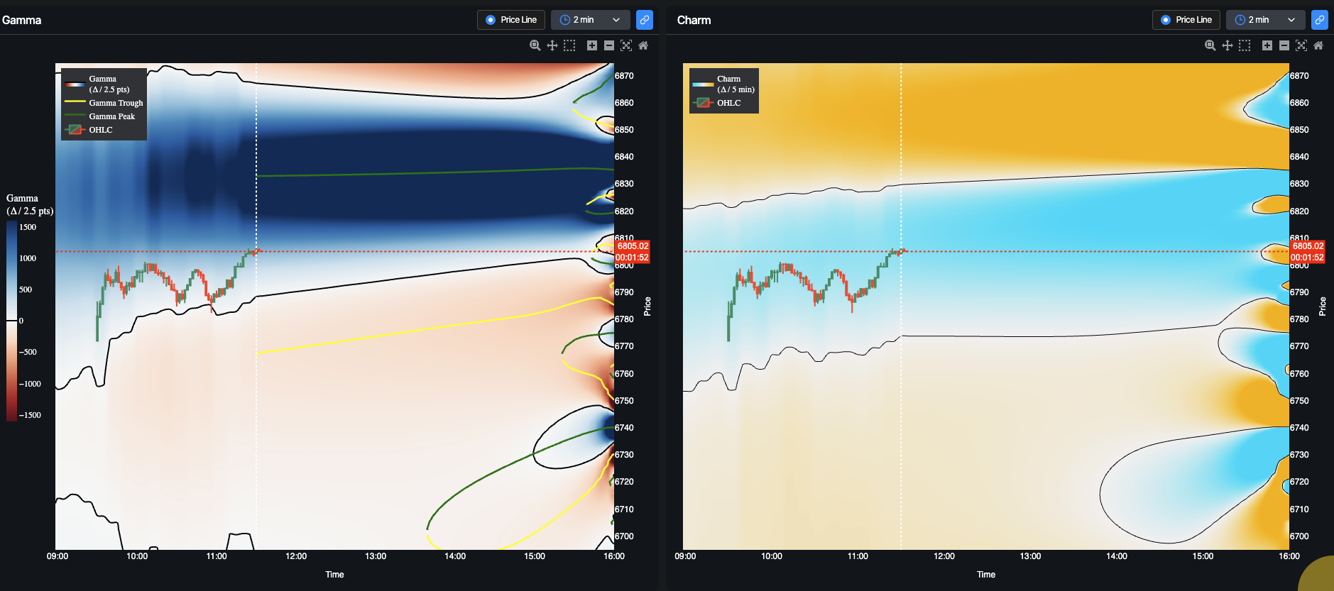The height and width of the screenshot is (591, 1334).
Task: Open 2 min interval dropdown on Gamma
Action: (591, 20)
